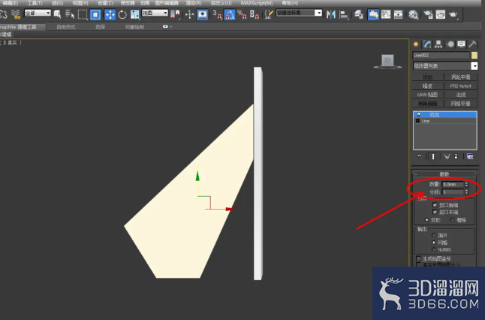Click the 网格平滑 modifier button

460,104
